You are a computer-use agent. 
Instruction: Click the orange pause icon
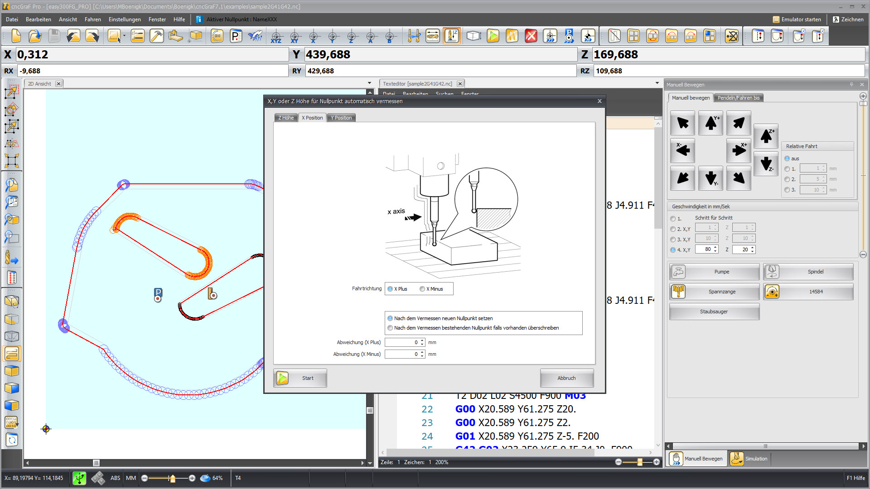coord(512,36)
